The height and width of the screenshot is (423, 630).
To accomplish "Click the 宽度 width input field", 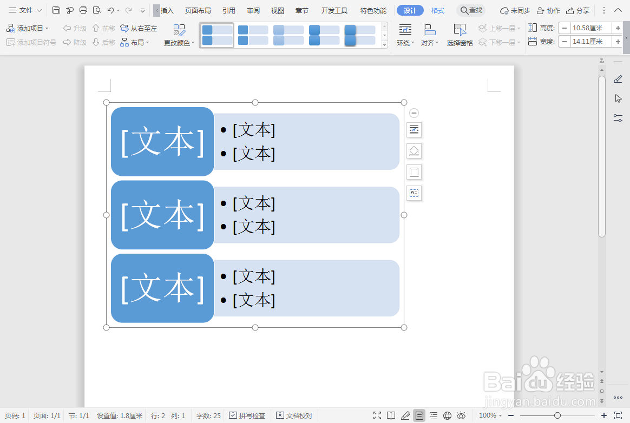I will [x=591, y=41].
